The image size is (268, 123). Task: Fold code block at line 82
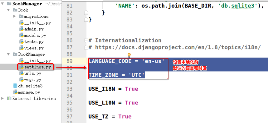tap(86, 13)
